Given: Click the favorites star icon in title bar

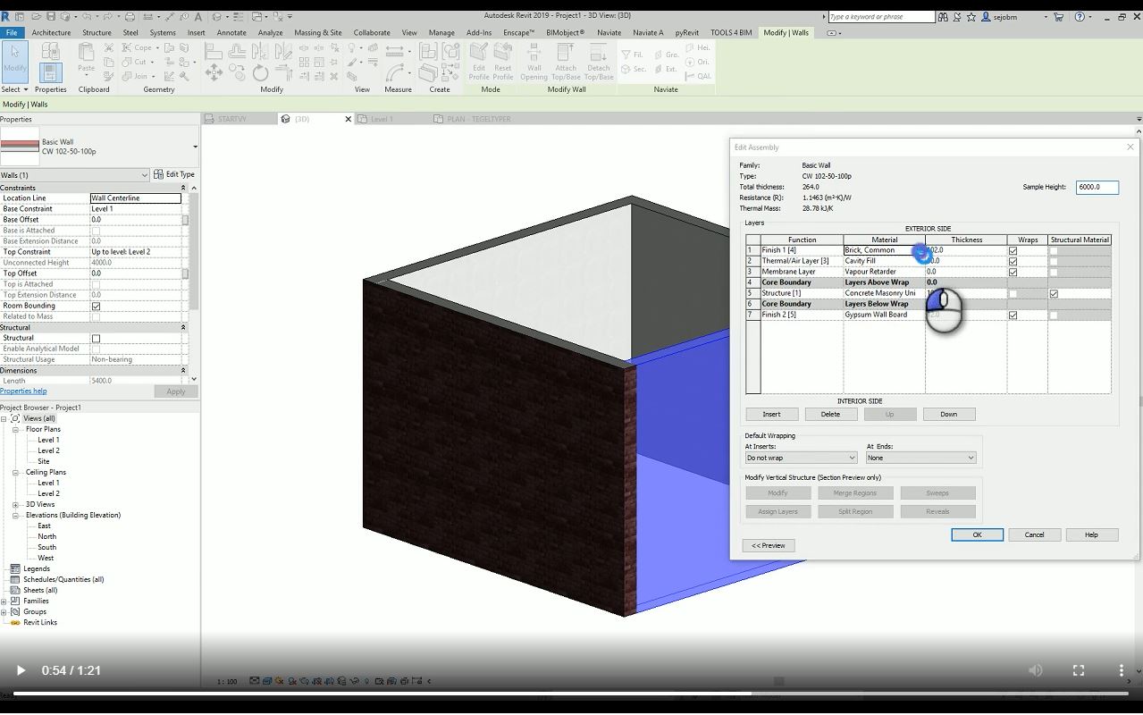Looking at the screenshot, I should (971, 16).
